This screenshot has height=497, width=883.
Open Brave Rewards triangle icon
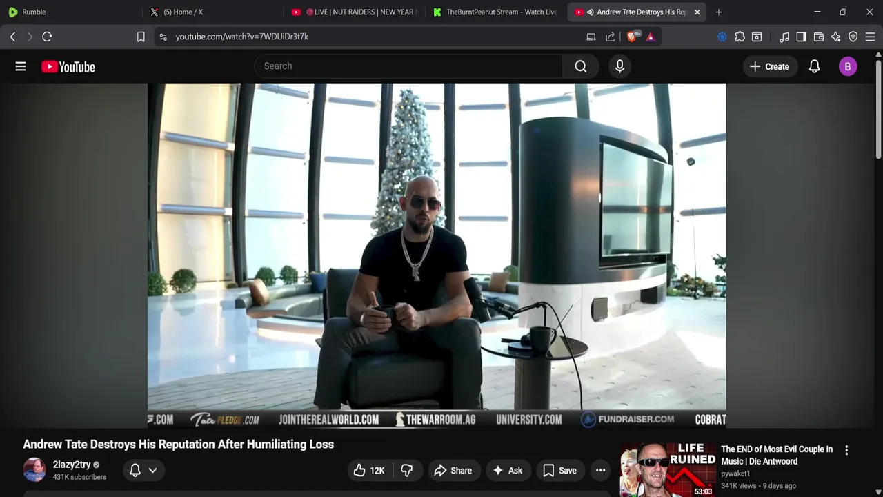pyautogui.click(x=651, y=37)
